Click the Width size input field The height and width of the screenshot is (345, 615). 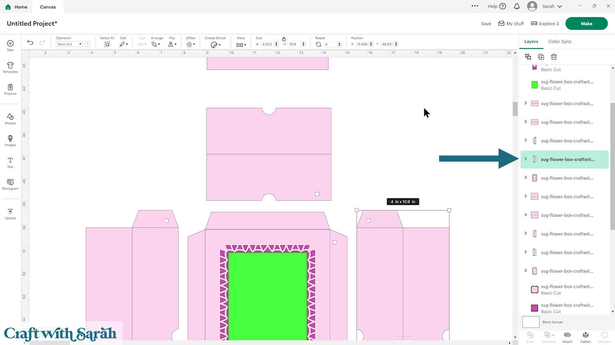click(x=267, y=44)
